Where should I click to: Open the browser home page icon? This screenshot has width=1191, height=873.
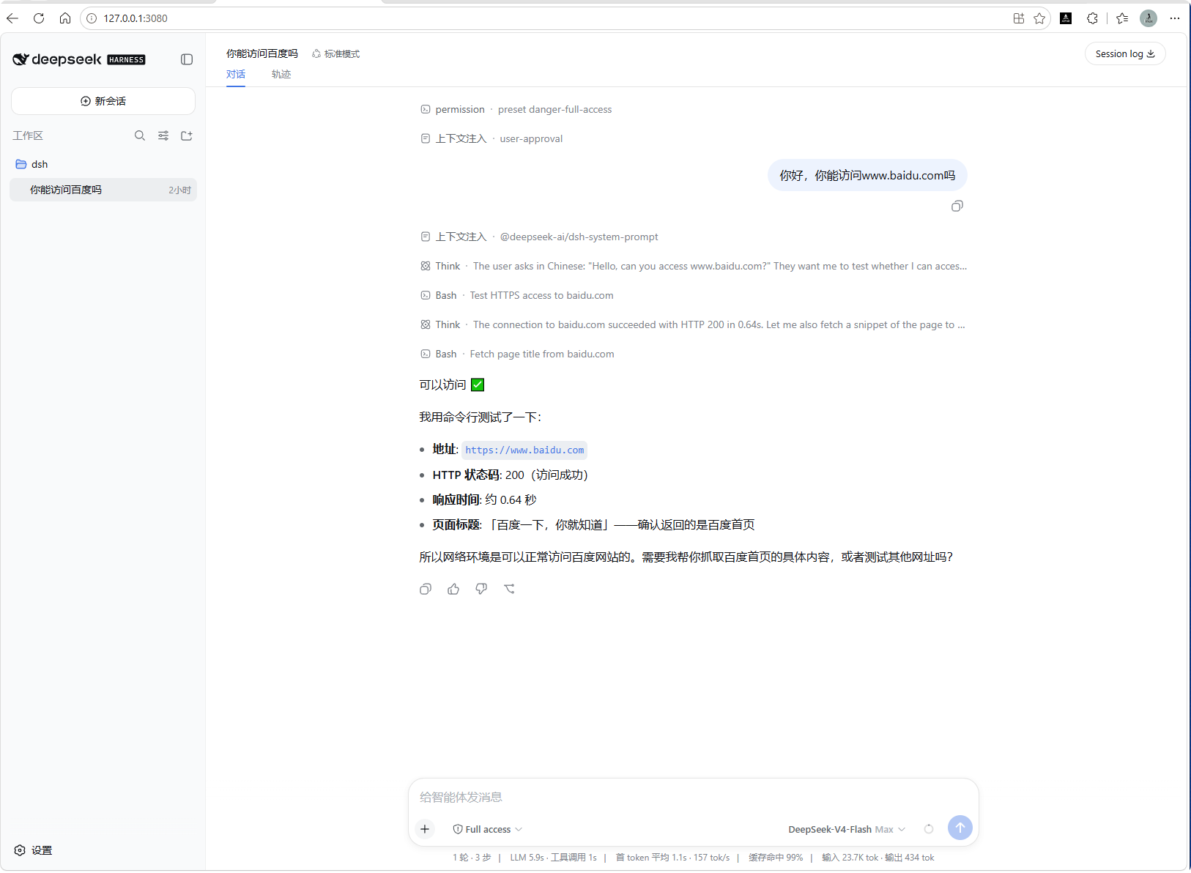(65, 18)
